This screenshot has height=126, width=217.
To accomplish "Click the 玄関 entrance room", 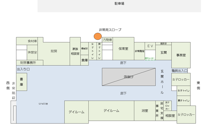I will pos(164,53).
